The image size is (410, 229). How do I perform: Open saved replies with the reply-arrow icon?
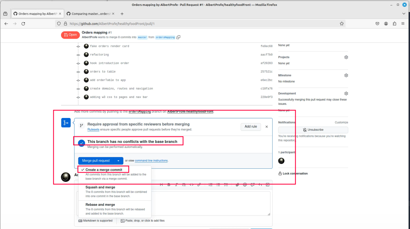pyautogui.click(x=260, y=185)
